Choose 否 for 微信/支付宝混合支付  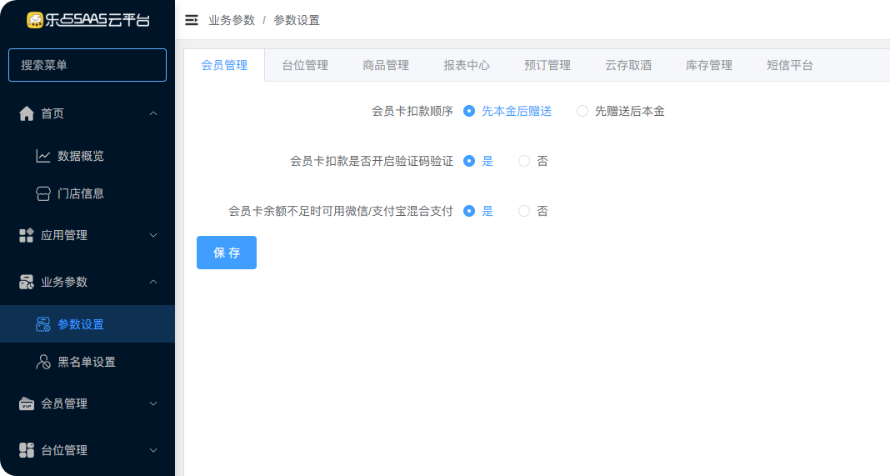point(524,211)
